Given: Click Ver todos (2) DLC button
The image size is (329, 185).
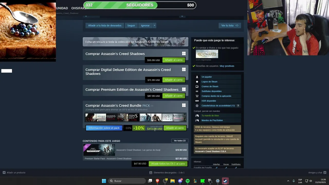Looking at the screenshot, I should coord(180,141).
